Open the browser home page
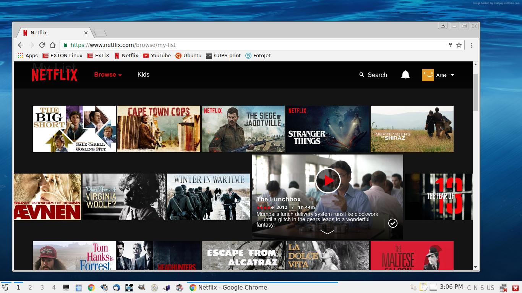 click(53, 45)
